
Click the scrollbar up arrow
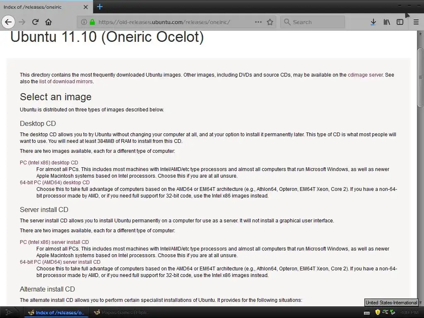click(x=420, y=34)
